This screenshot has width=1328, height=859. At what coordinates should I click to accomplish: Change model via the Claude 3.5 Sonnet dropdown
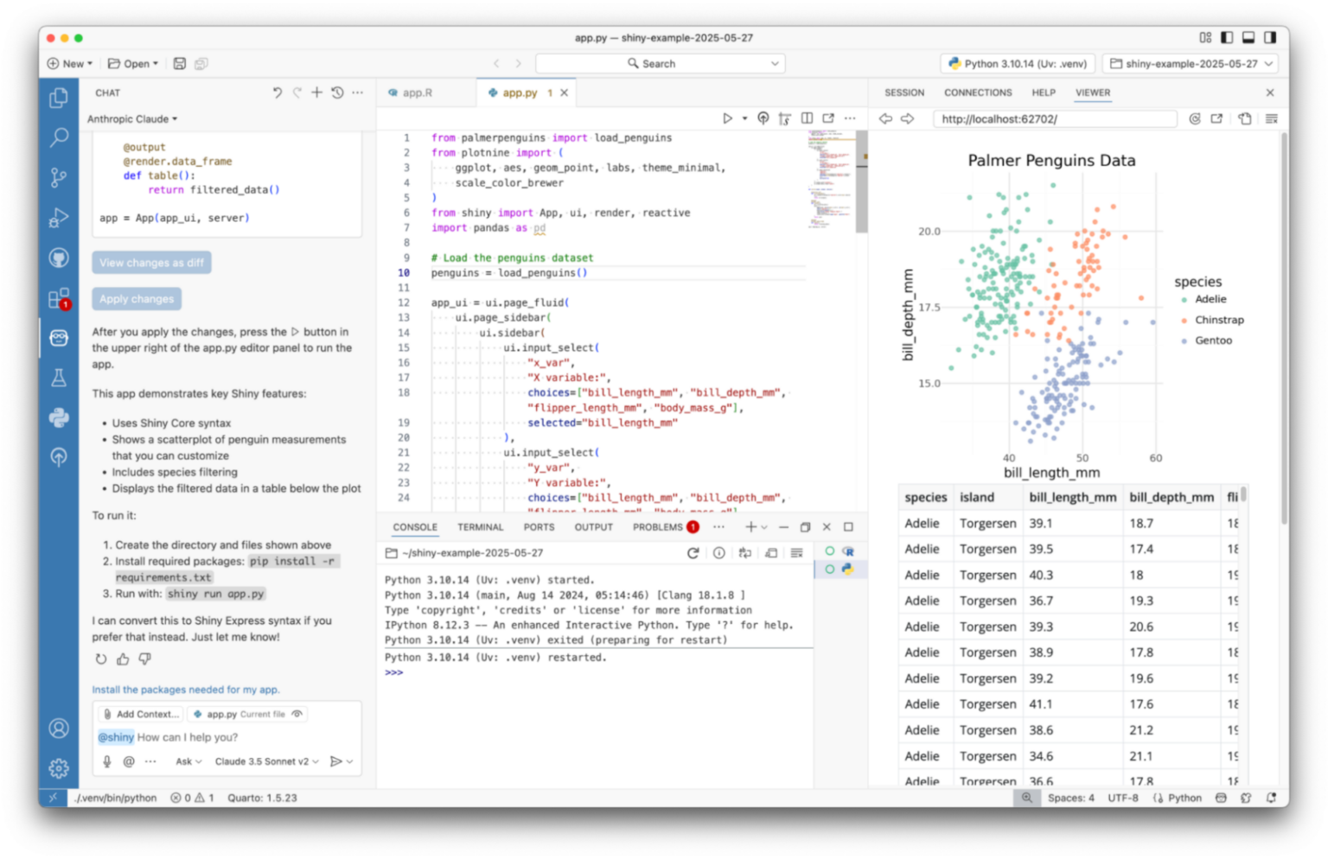[x=266, y=761]
